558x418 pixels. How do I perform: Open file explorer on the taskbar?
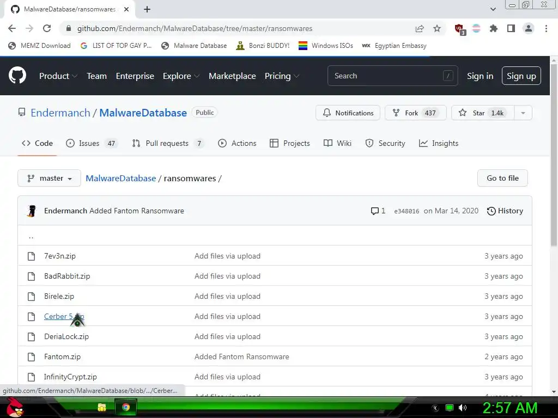pyautogui.click(x=102, y=407)
